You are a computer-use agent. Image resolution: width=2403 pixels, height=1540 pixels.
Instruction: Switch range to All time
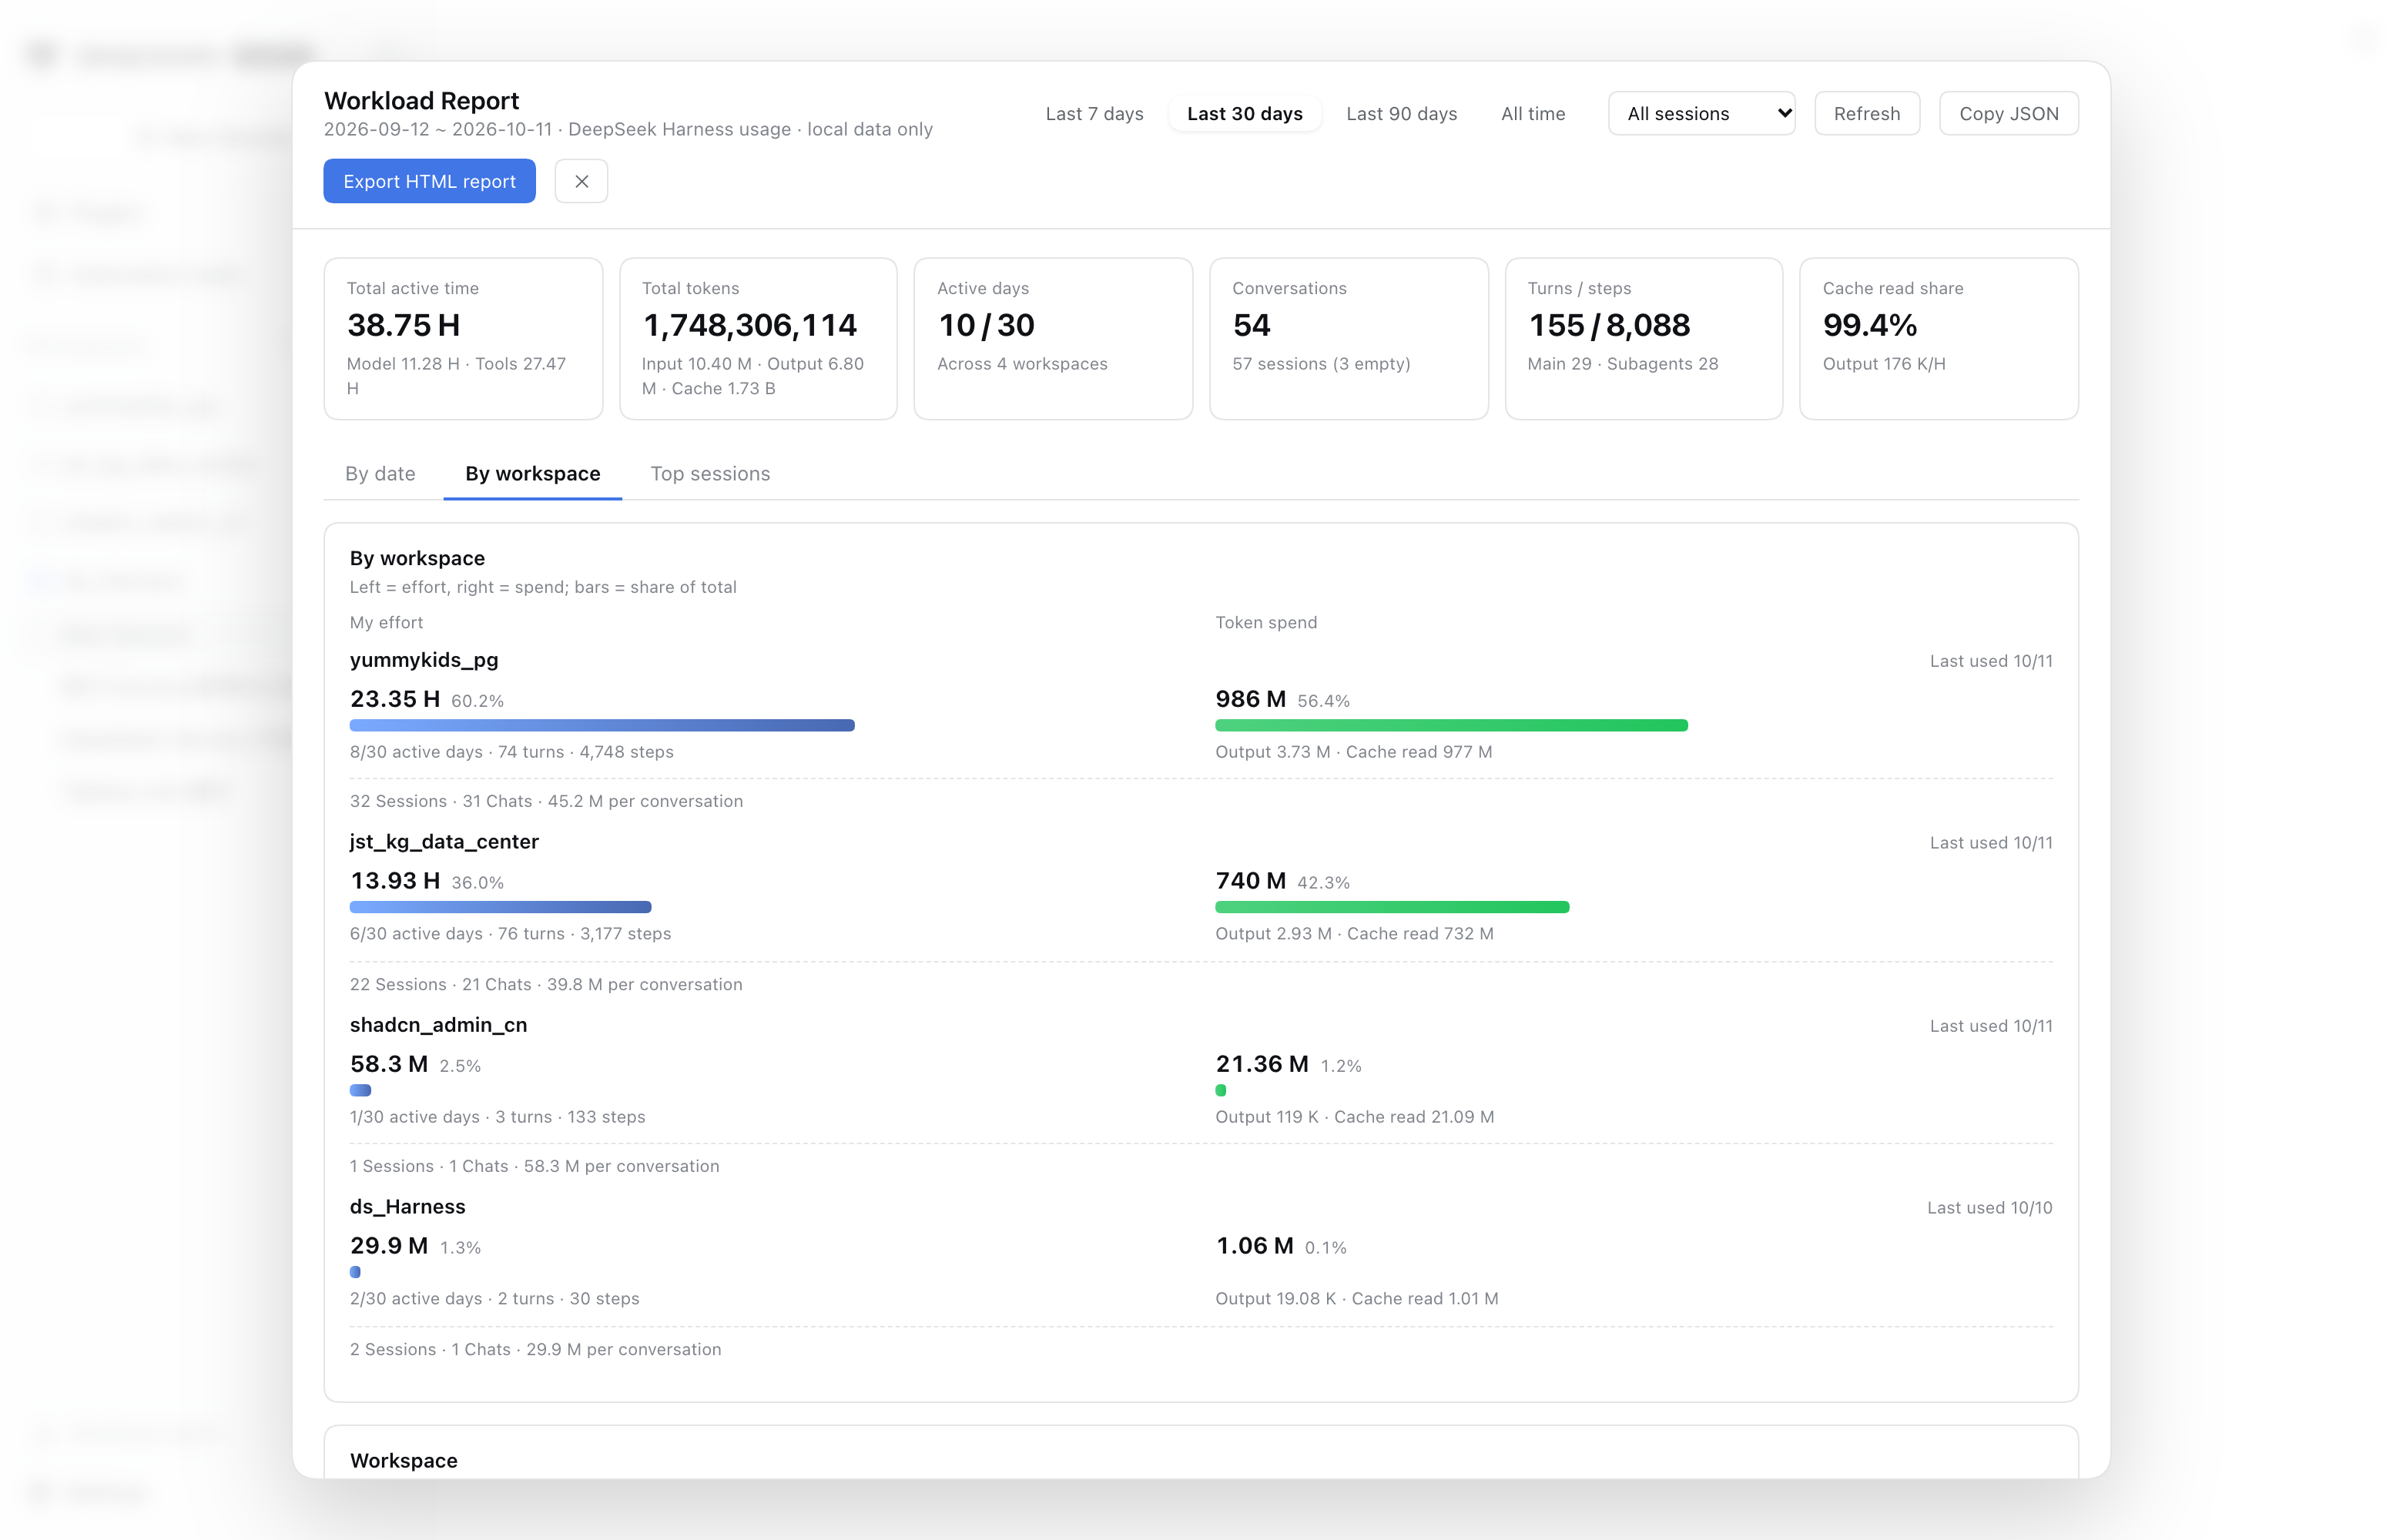[x=1532, y=113]
